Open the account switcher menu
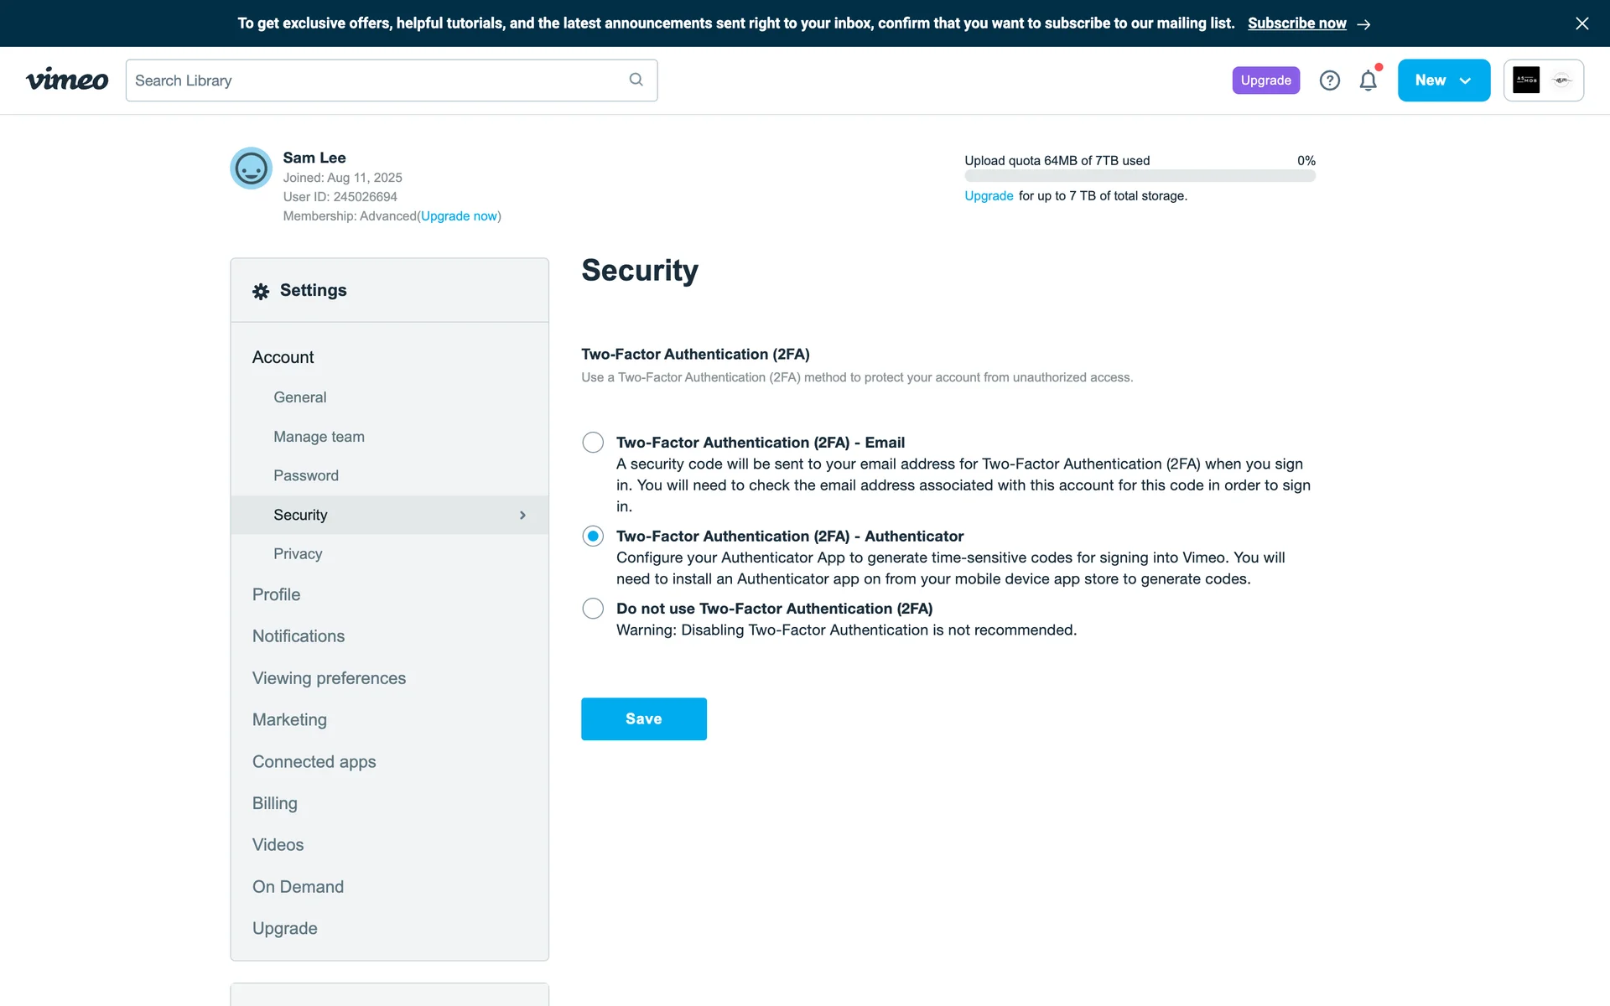1610x1006 pixels. (x=1543, y=80)
